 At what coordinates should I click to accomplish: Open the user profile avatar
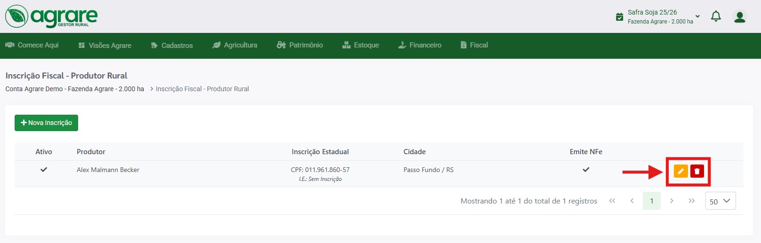click(x=740, y=17)
